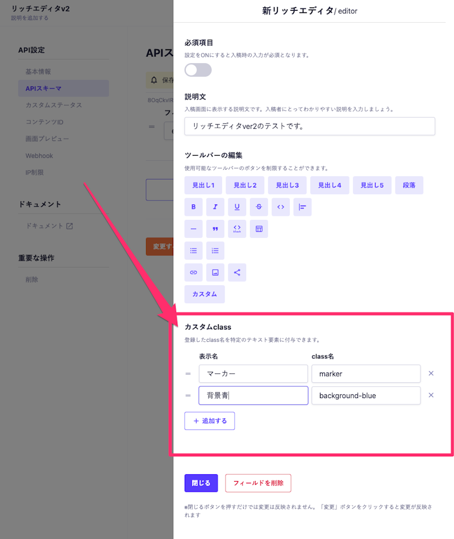Click the background-blue class name field

pos(366,395)
